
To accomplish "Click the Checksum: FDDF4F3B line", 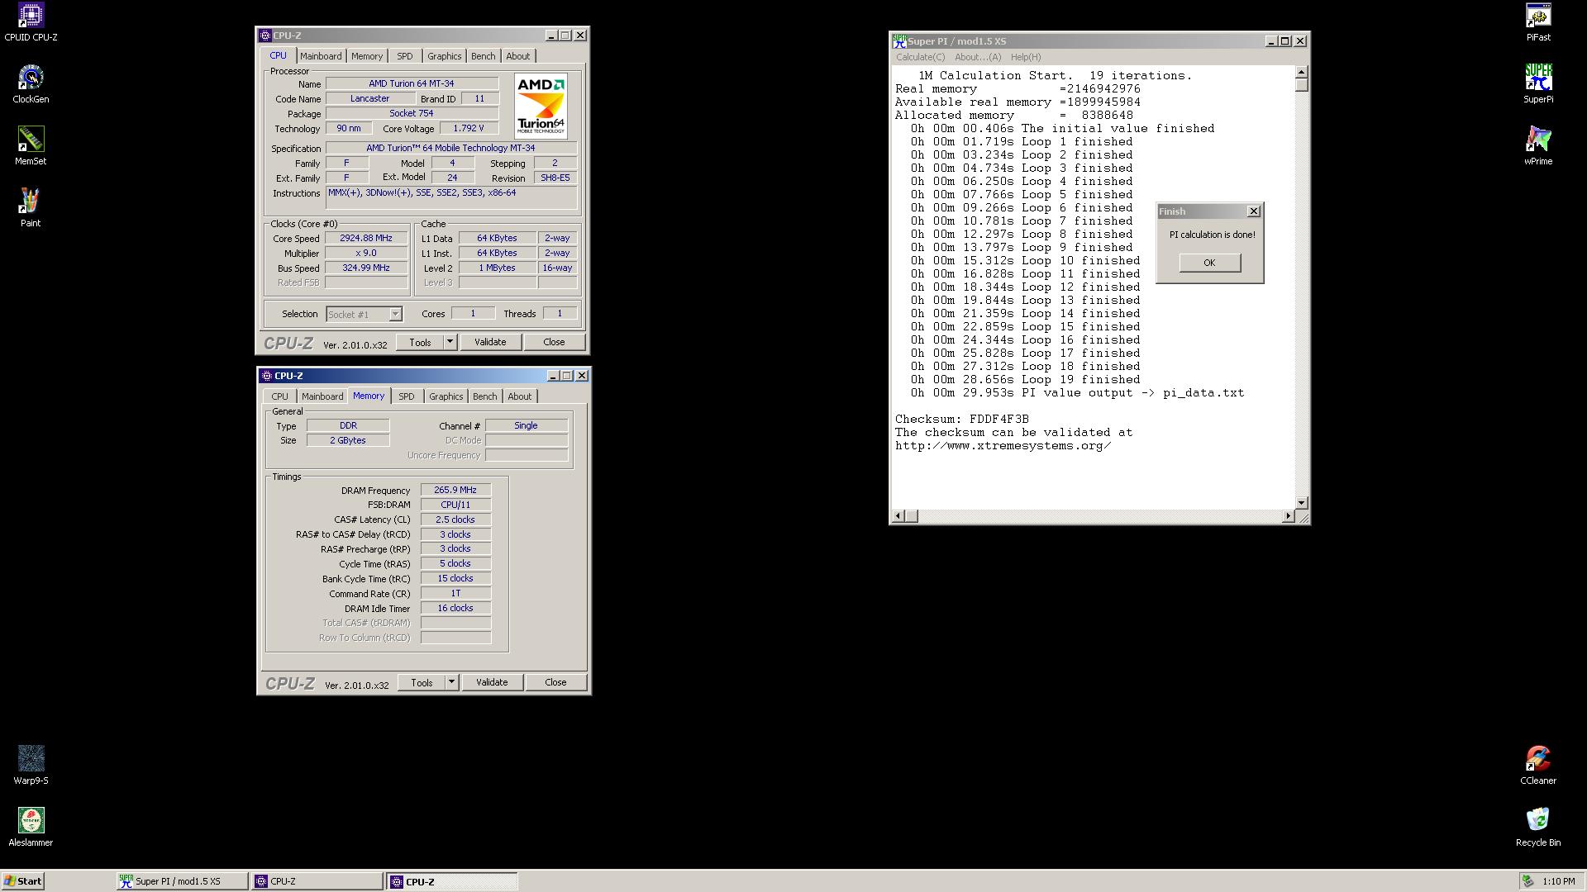I will click(962, 419).
